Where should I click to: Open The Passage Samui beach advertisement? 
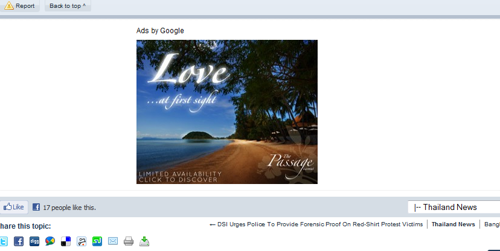[227, 112]
